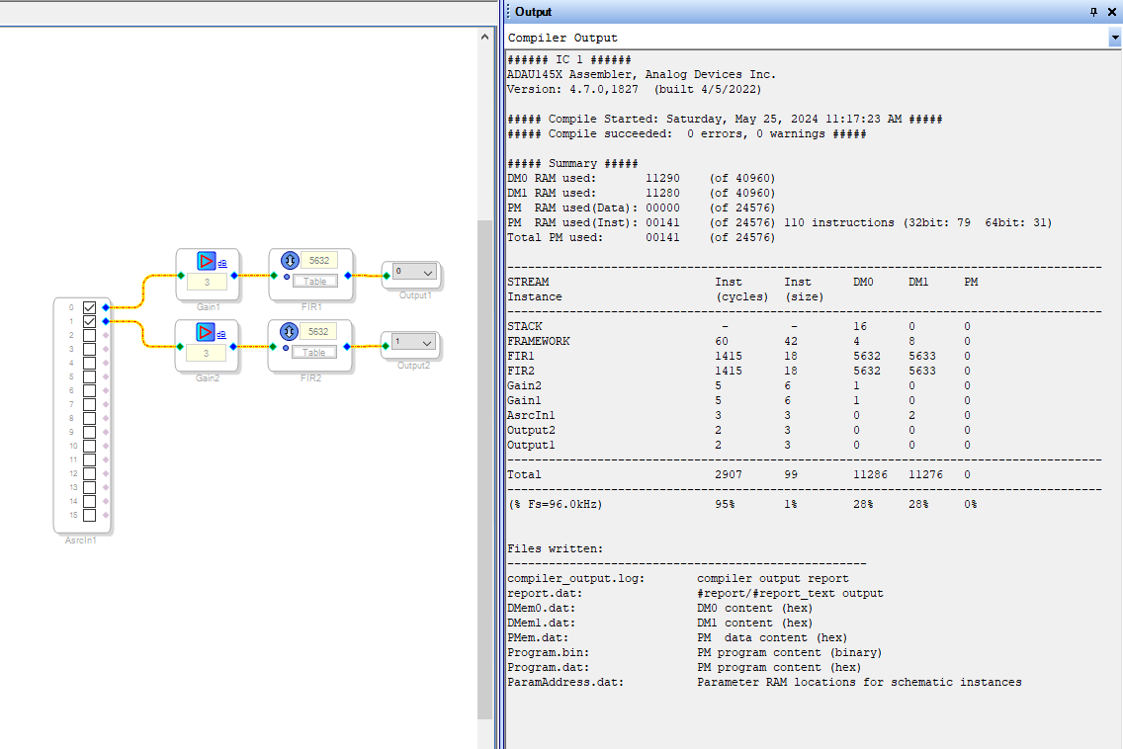Open the Compiler Output dropdown arrow
Image resolution: width=1123 pixels, height=749 pixels.
tap(1114, 38)
